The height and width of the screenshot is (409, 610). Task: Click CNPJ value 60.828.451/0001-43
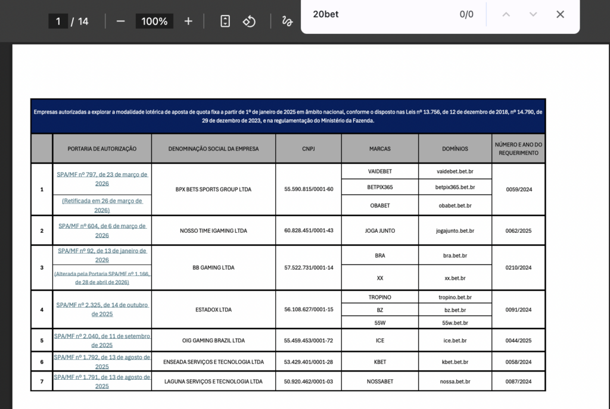[x=309, y=230]
